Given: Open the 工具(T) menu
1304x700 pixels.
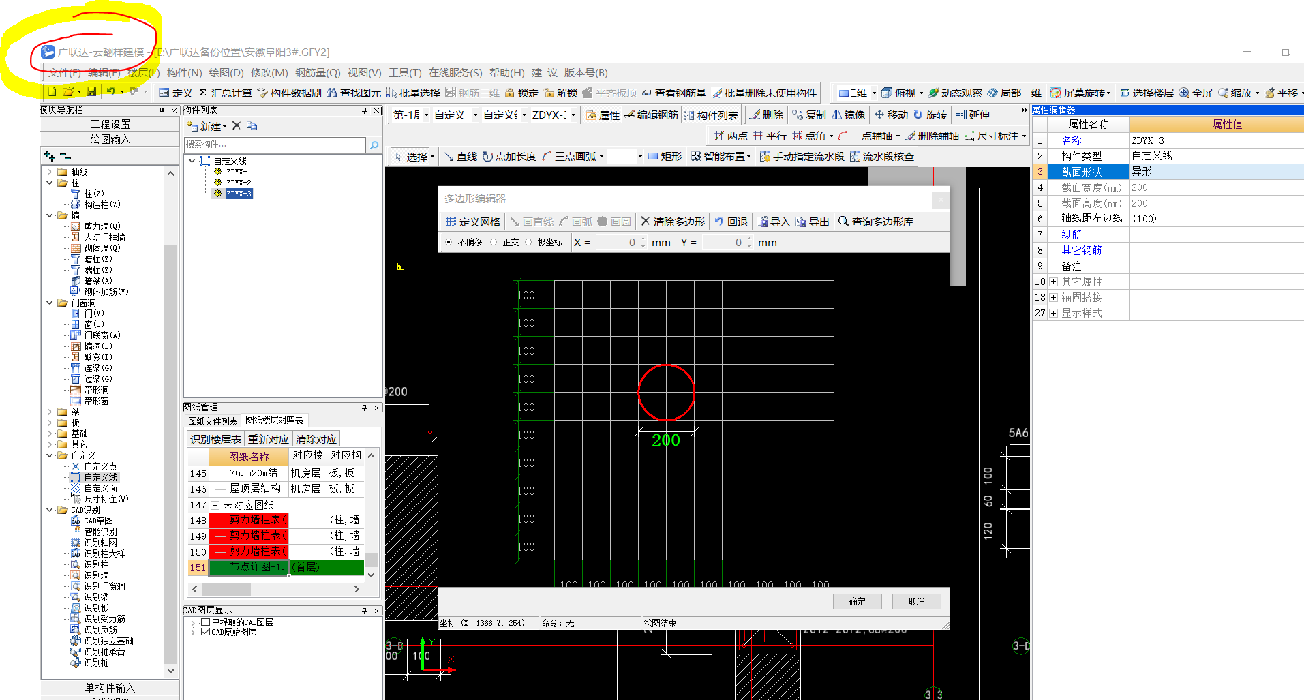Looking at the screenshot, I should point(405,73).
